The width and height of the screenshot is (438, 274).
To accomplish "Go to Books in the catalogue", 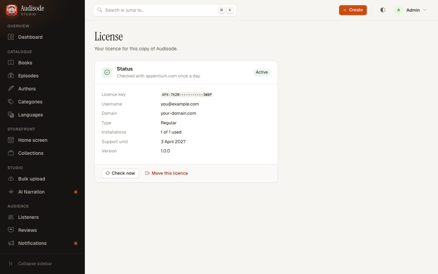I will tap(42, 63).
